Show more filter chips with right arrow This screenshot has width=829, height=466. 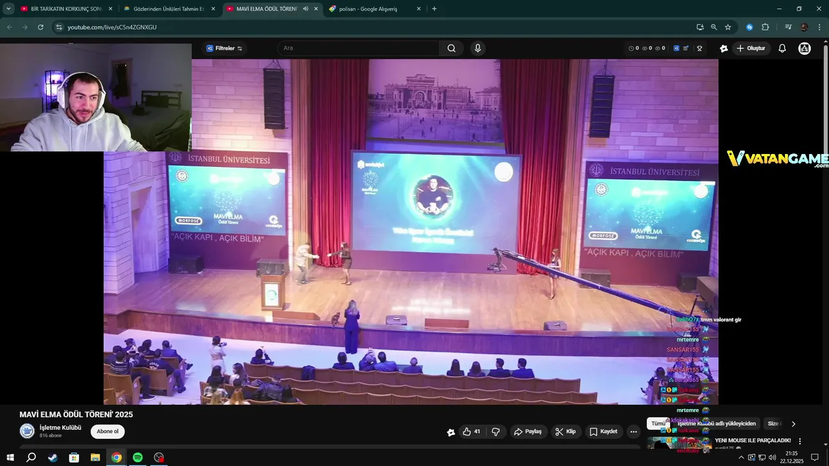tap(793, 424)
